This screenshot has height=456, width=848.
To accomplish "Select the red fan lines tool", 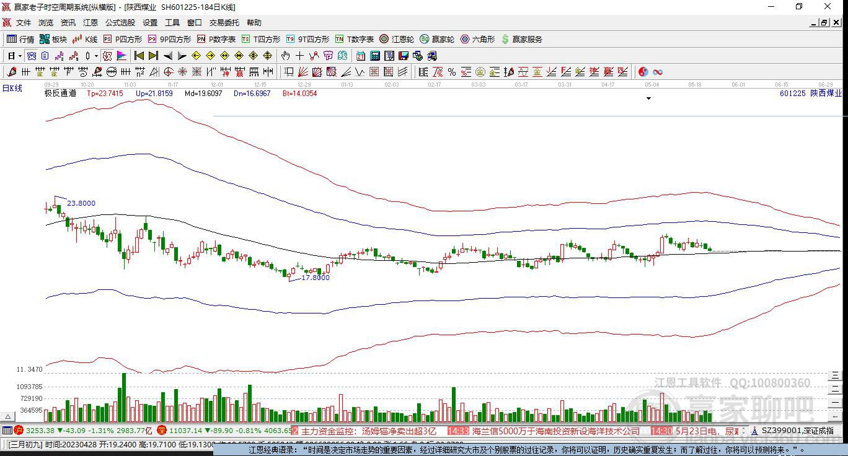I will 303,72.
